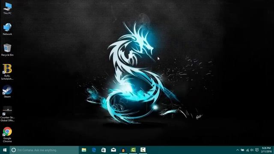274x154 pixels.
Task: Click the Cortana circle icon
Action: tap(13, 150)
